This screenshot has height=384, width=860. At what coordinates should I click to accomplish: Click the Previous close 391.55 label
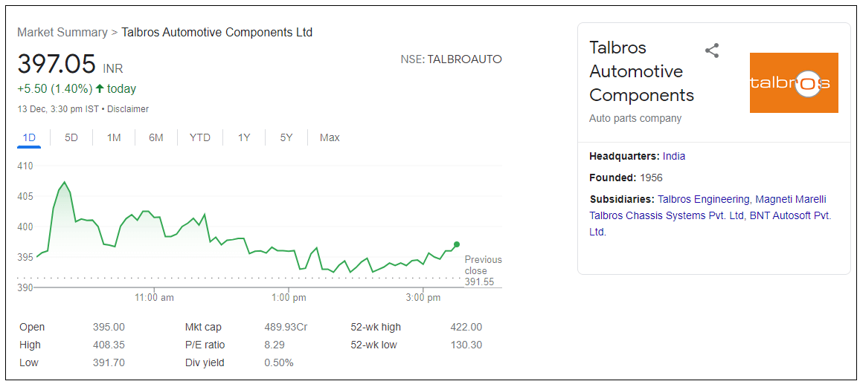coord(483,270)
